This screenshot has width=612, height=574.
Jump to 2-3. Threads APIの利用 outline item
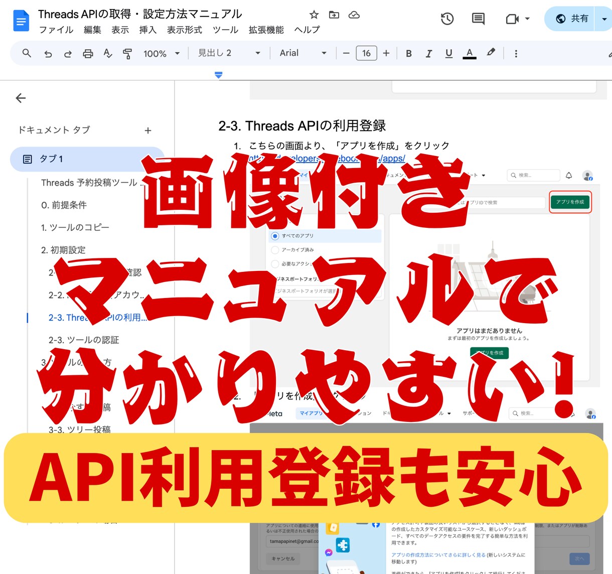pyautogui.click(x=97, y=318)
